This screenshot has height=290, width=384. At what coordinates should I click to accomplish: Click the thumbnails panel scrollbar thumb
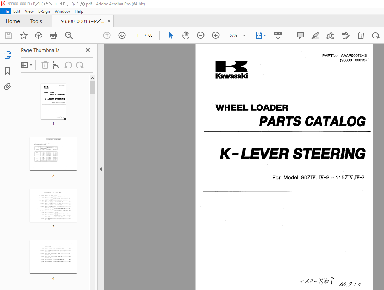point(92,87)
